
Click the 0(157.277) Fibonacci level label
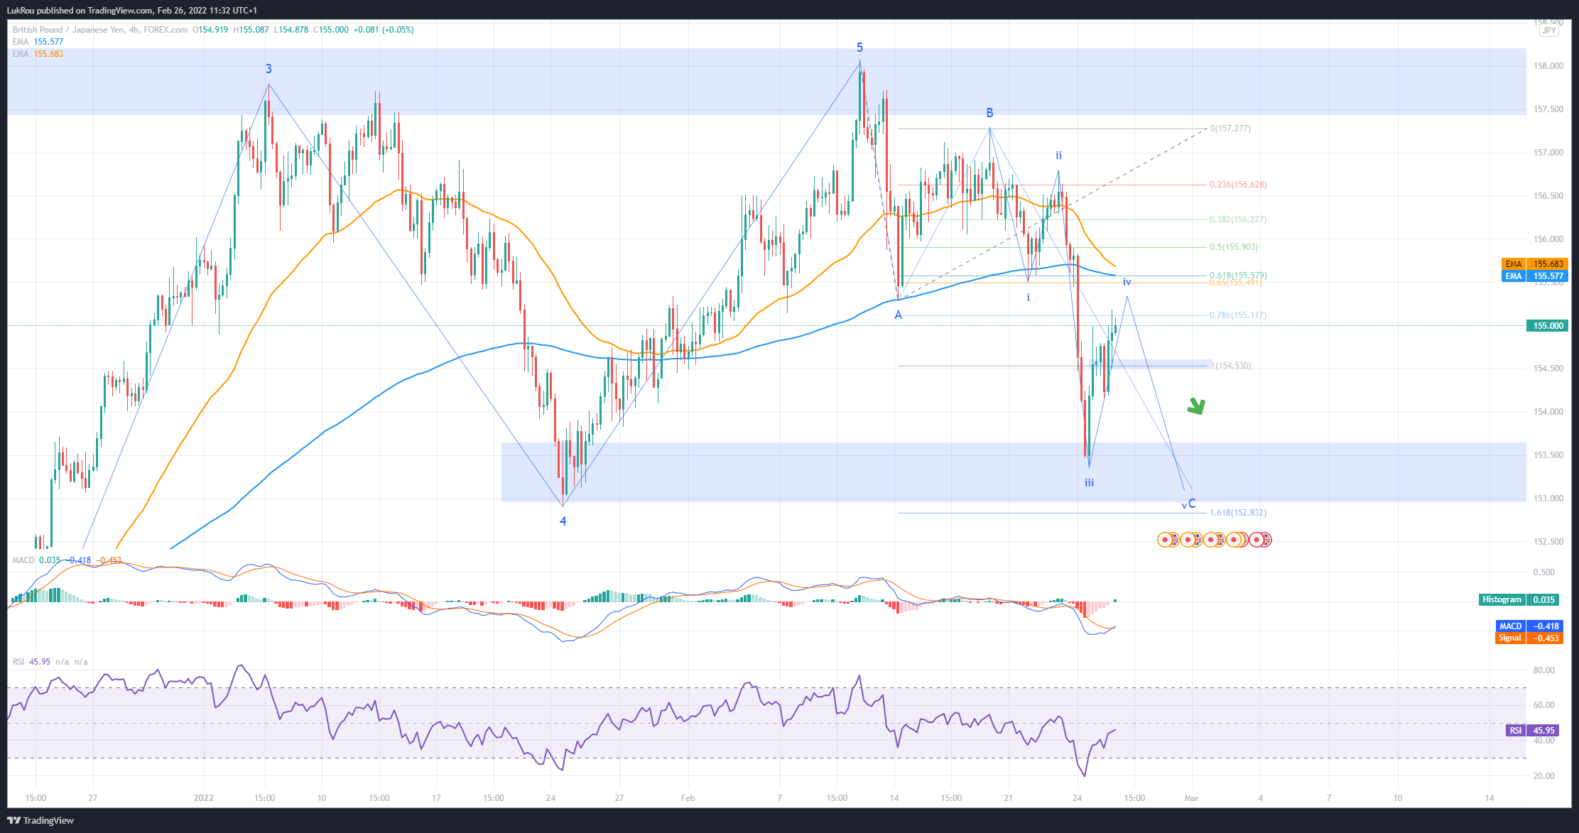point(1230,129)
